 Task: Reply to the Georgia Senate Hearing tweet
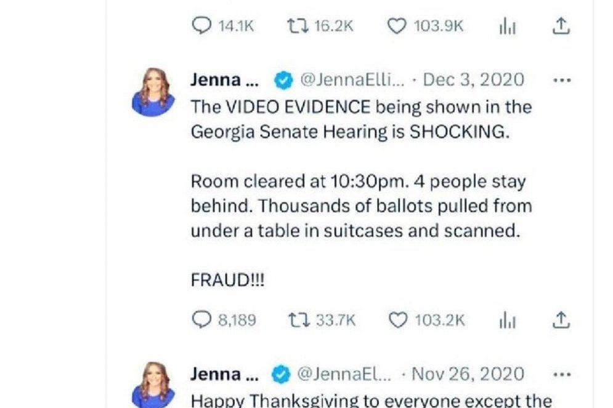[202, 320]
